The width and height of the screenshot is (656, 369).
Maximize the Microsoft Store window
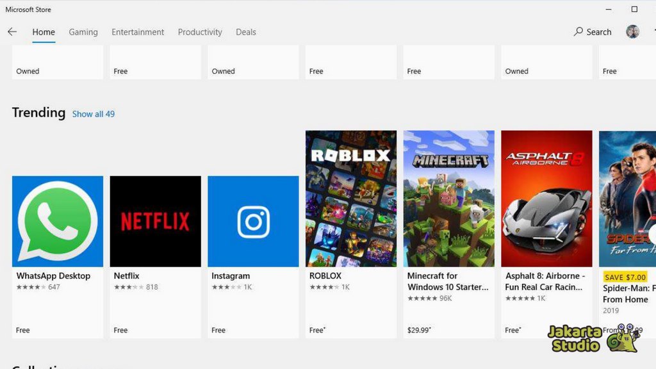[634, 9]
